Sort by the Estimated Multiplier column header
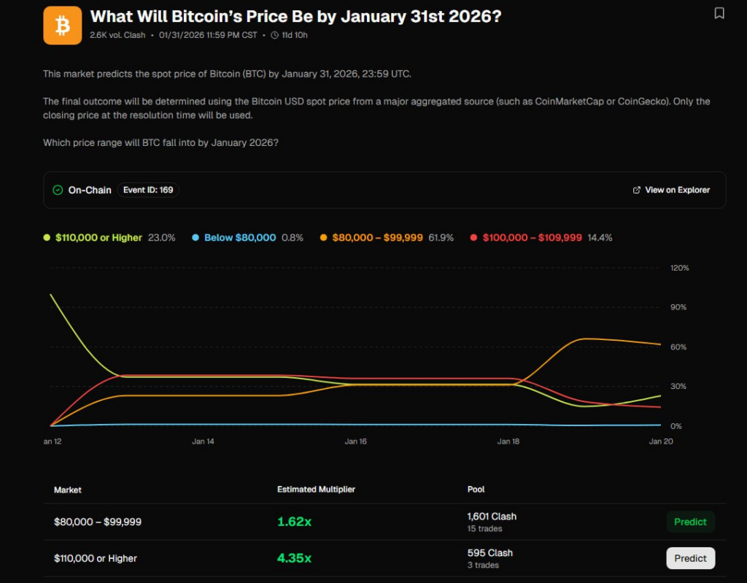The height and width of the screenshot is (583, 747). pos(316,490)
